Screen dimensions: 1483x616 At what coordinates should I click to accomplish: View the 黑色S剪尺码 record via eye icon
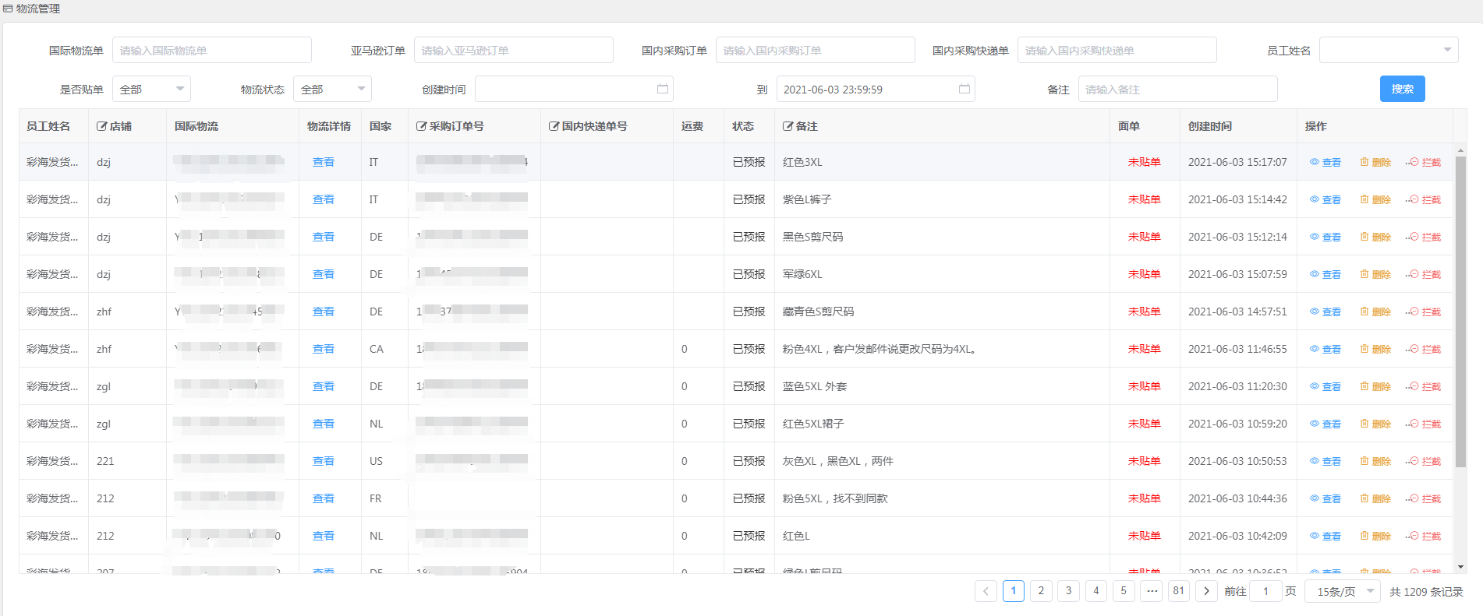1325,238
